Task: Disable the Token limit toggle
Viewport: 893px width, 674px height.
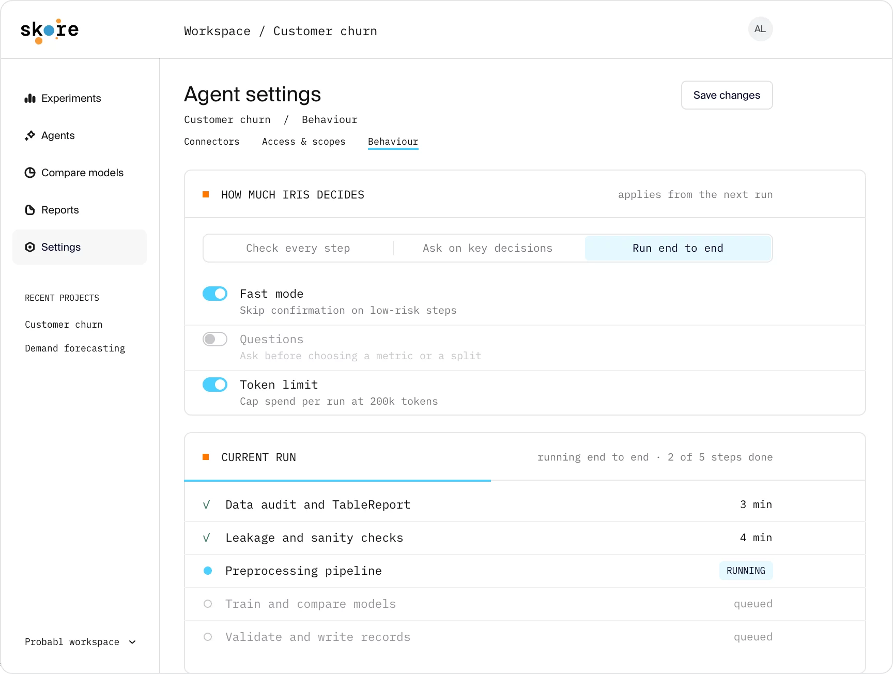Action: [x=215, y=385]
